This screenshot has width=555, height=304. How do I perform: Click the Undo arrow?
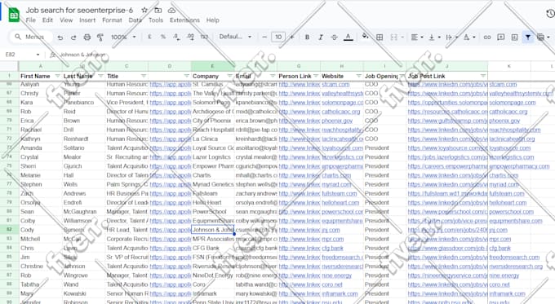(60, 37)
